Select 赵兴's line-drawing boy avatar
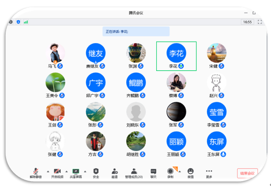 217,82
